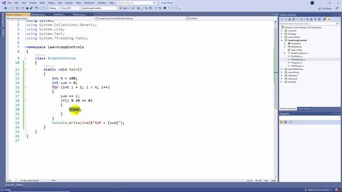Screen dimensions: 342x192
Task: Open the Error List tab
Action: [10, 185]
